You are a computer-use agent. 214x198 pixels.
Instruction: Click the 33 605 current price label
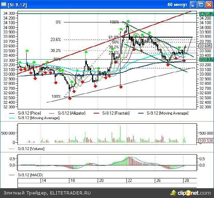(x=206, y=46)
